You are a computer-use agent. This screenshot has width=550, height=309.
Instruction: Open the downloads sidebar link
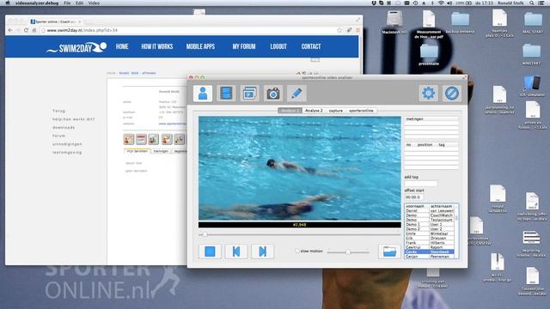64,128
